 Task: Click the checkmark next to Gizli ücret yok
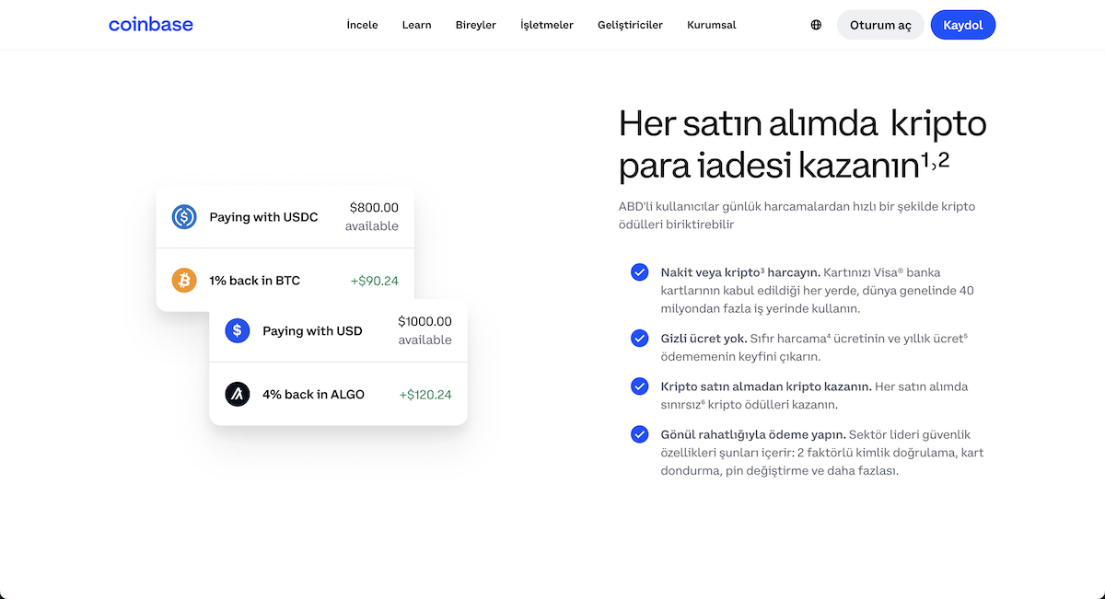pyautogui.click(x=639, y=339)
